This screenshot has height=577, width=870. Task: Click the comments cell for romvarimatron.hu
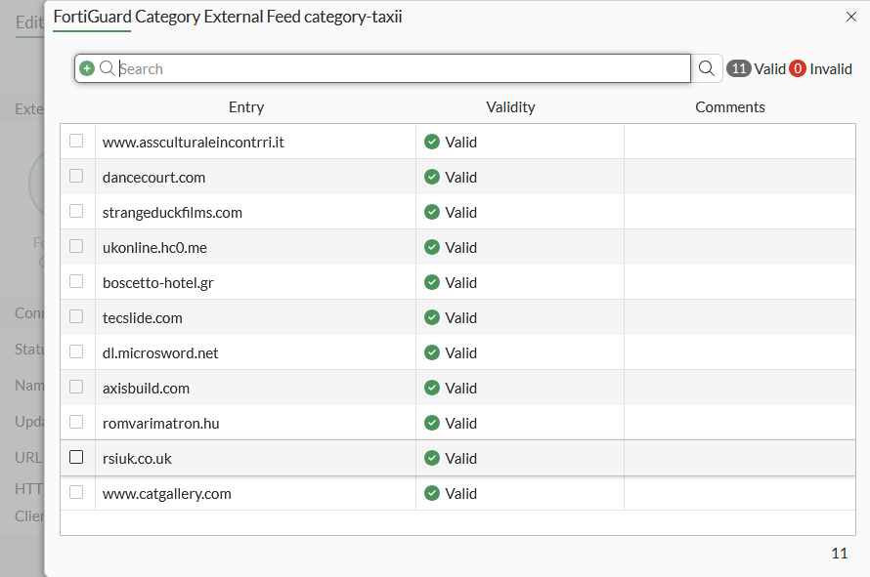[739, 424]
